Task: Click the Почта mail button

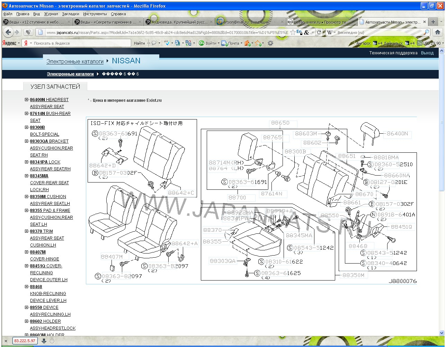Action: pos(231,43)
